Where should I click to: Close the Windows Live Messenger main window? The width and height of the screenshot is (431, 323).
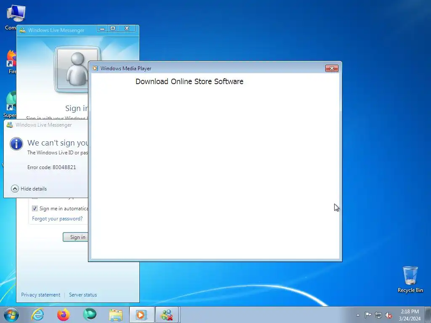127,29
